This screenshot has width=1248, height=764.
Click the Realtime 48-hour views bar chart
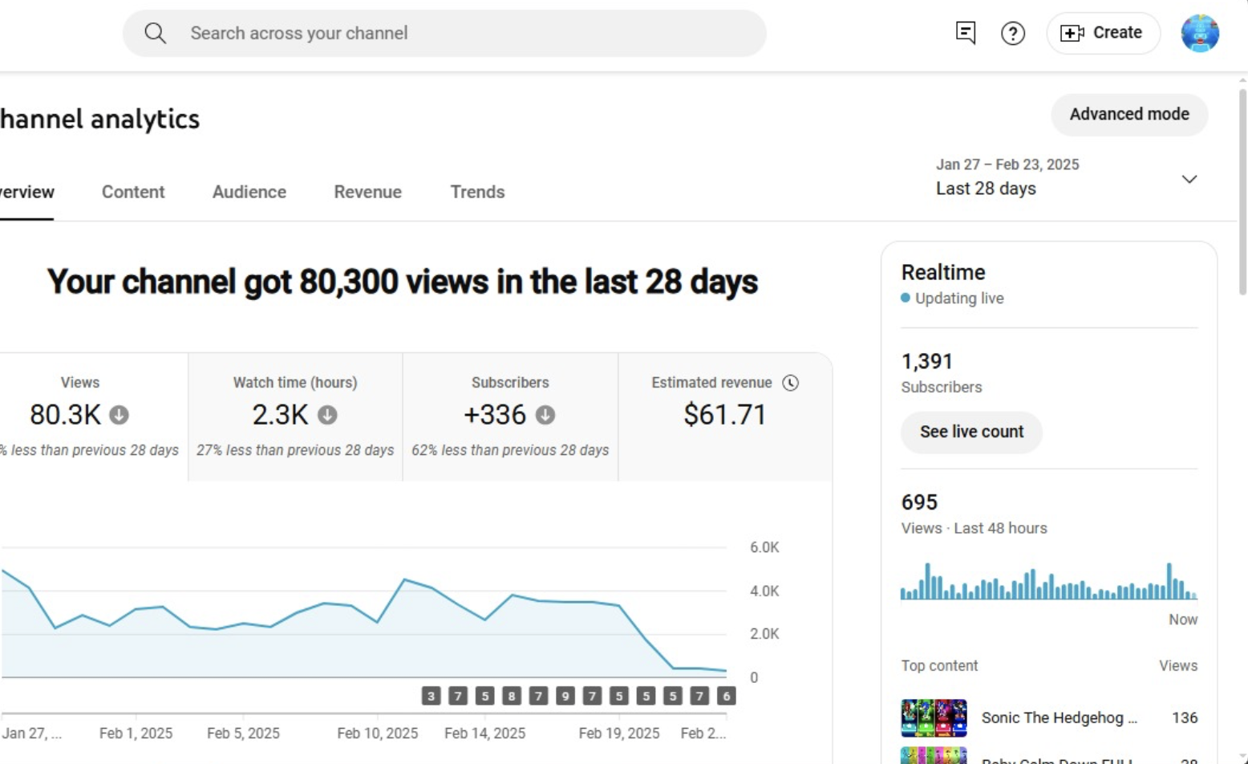(x=1049, y=581)
